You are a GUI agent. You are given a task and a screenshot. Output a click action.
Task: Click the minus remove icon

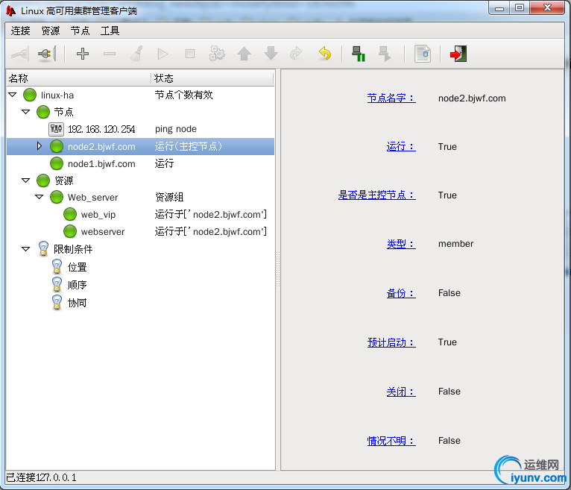click(x=110, y=54)
